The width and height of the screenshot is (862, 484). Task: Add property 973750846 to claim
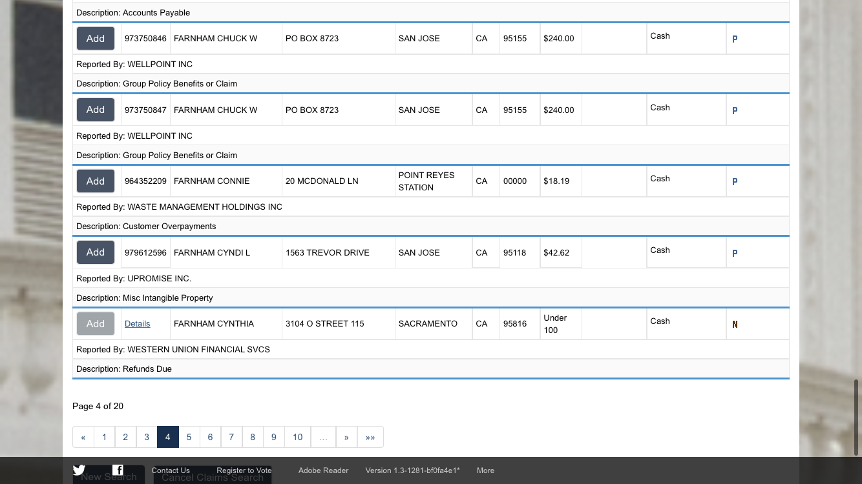[x=96, y=39]
